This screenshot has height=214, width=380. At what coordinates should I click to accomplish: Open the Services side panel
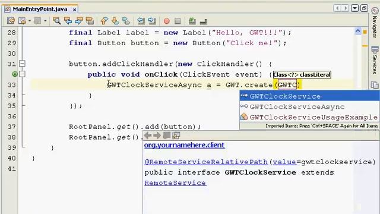[375, 60]
